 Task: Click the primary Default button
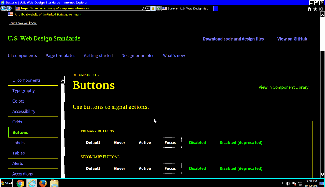[x=93, y=143]
